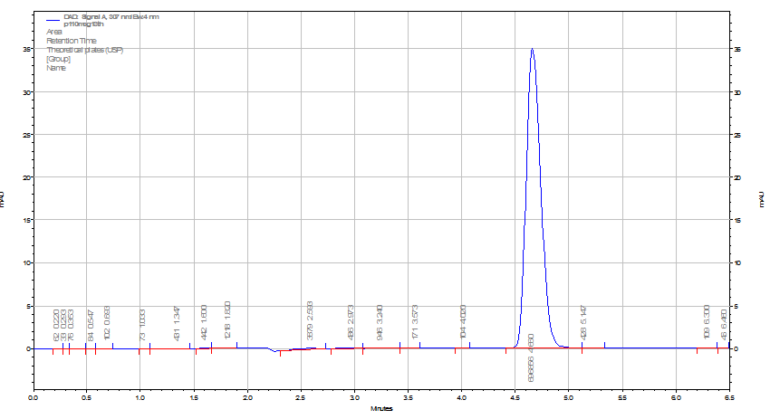The image size is (770, 419).
Task: Click the 'Area' annotation in the legend
Action: pos(54,32)
